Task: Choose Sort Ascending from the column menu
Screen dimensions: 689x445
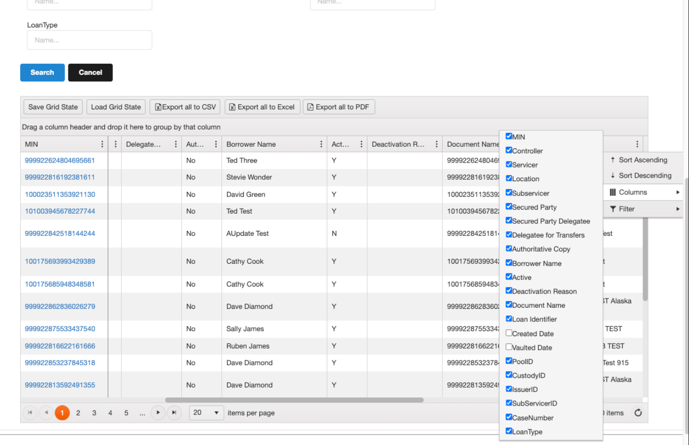Action: 643,160
